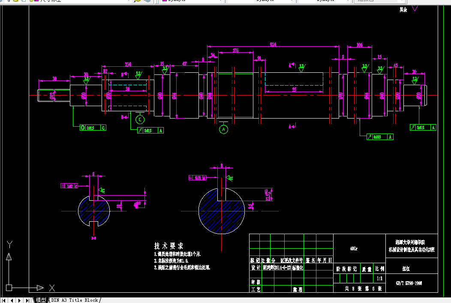Select the 578 dimension text

[235, 50]
